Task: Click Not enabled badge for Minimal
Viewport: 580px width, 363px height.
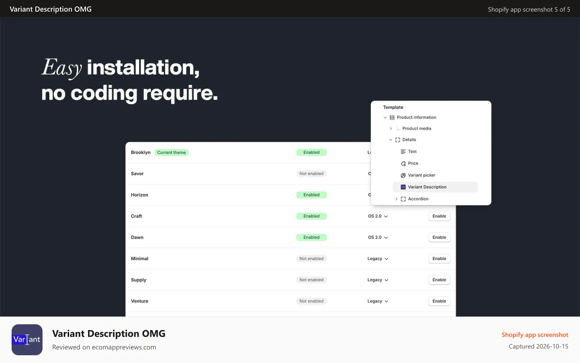Action: click(x=311, y=259)
